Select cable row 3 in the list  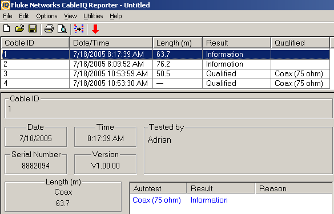[166, 73]
